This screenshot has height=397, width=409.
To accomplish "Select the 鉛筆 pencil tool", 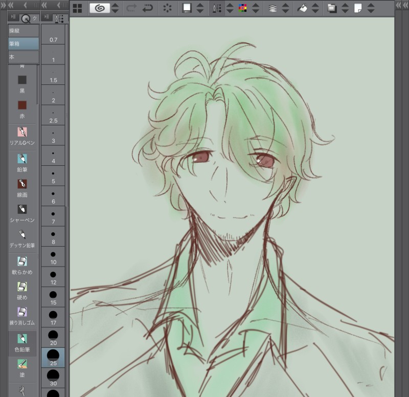I will click(22, 163).
